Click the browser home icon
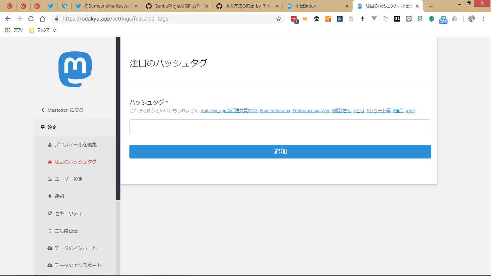The image size is (491, 276). click(42, 19)
